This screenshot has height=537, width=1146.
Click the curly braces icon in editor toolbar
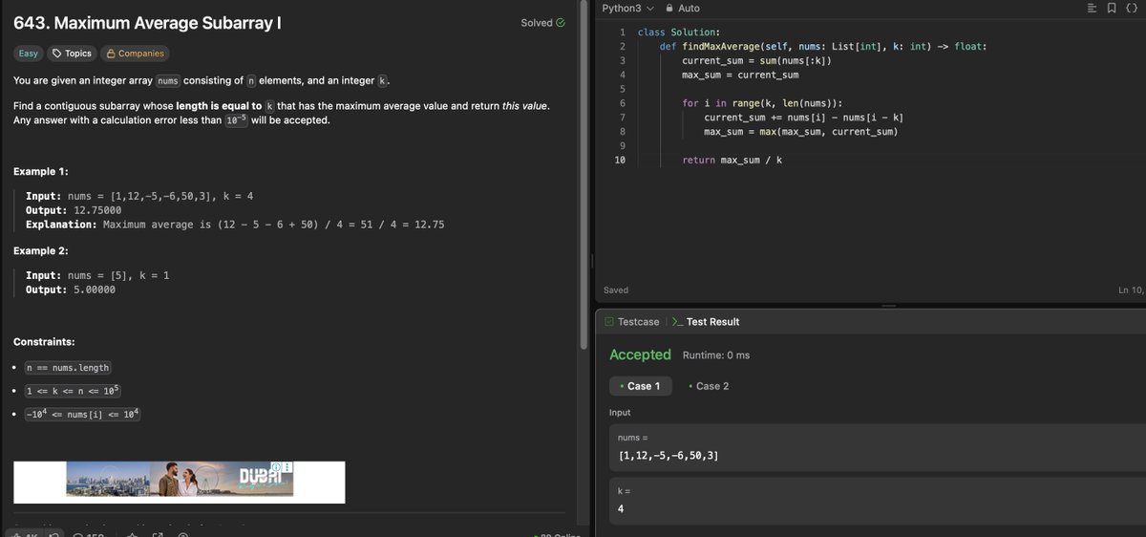[x=1130, y=9]
